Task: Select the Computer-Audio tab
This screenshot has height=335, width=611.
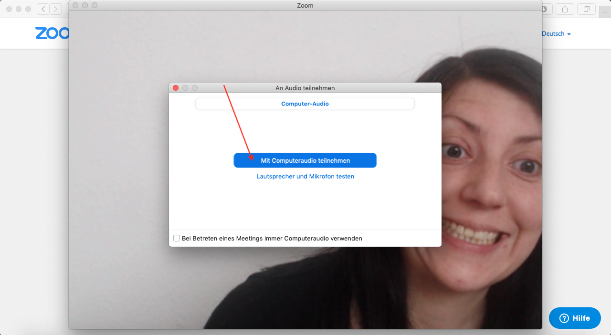Action: [305, 104]
